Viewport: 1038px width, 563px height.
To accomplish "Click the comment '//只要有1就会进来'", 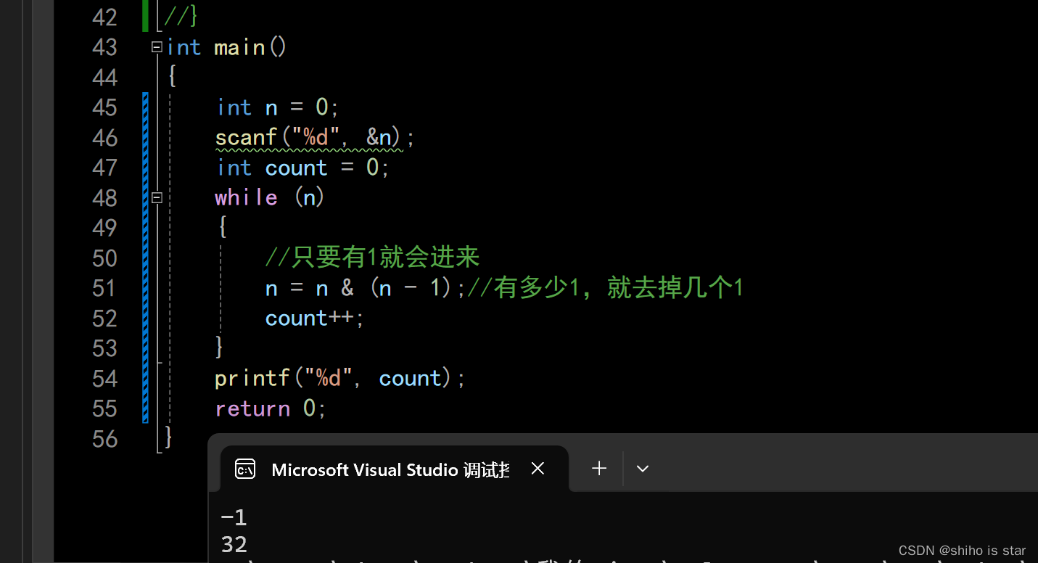I will (x=373, y=258).
